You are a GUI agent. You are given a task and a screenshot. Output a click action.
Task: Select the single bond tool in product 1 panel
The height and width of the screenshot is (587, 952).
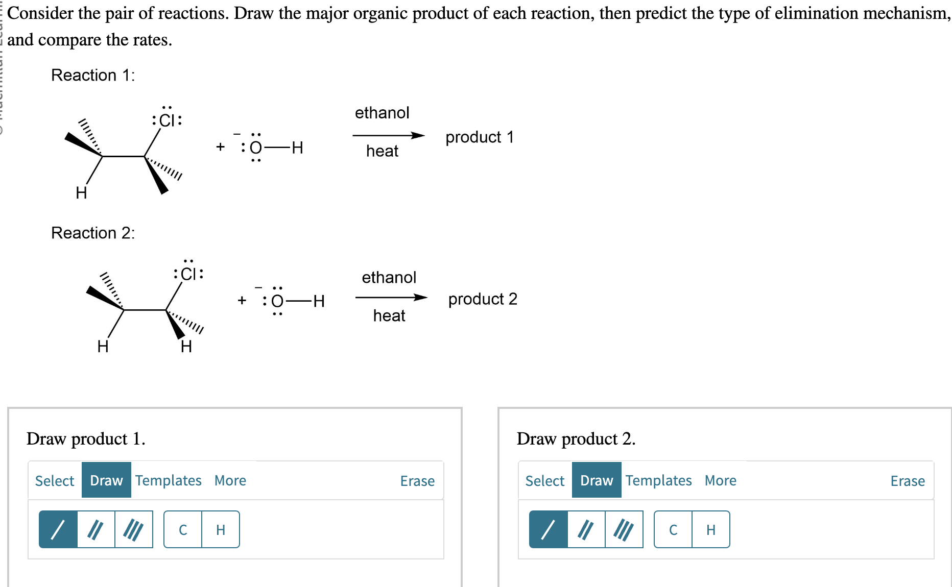[58, 529]
